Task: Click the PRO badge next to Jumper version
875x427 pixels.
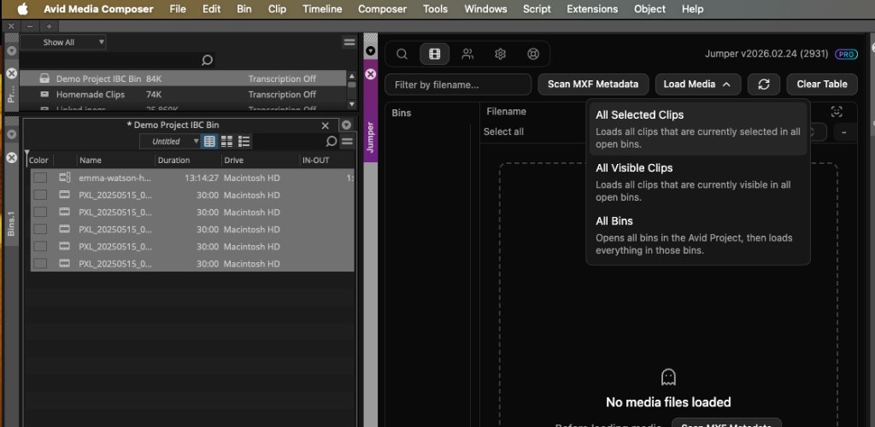Action: [846, 54]
